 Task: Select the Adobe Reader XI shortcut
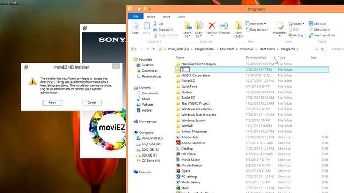point(190,143)
